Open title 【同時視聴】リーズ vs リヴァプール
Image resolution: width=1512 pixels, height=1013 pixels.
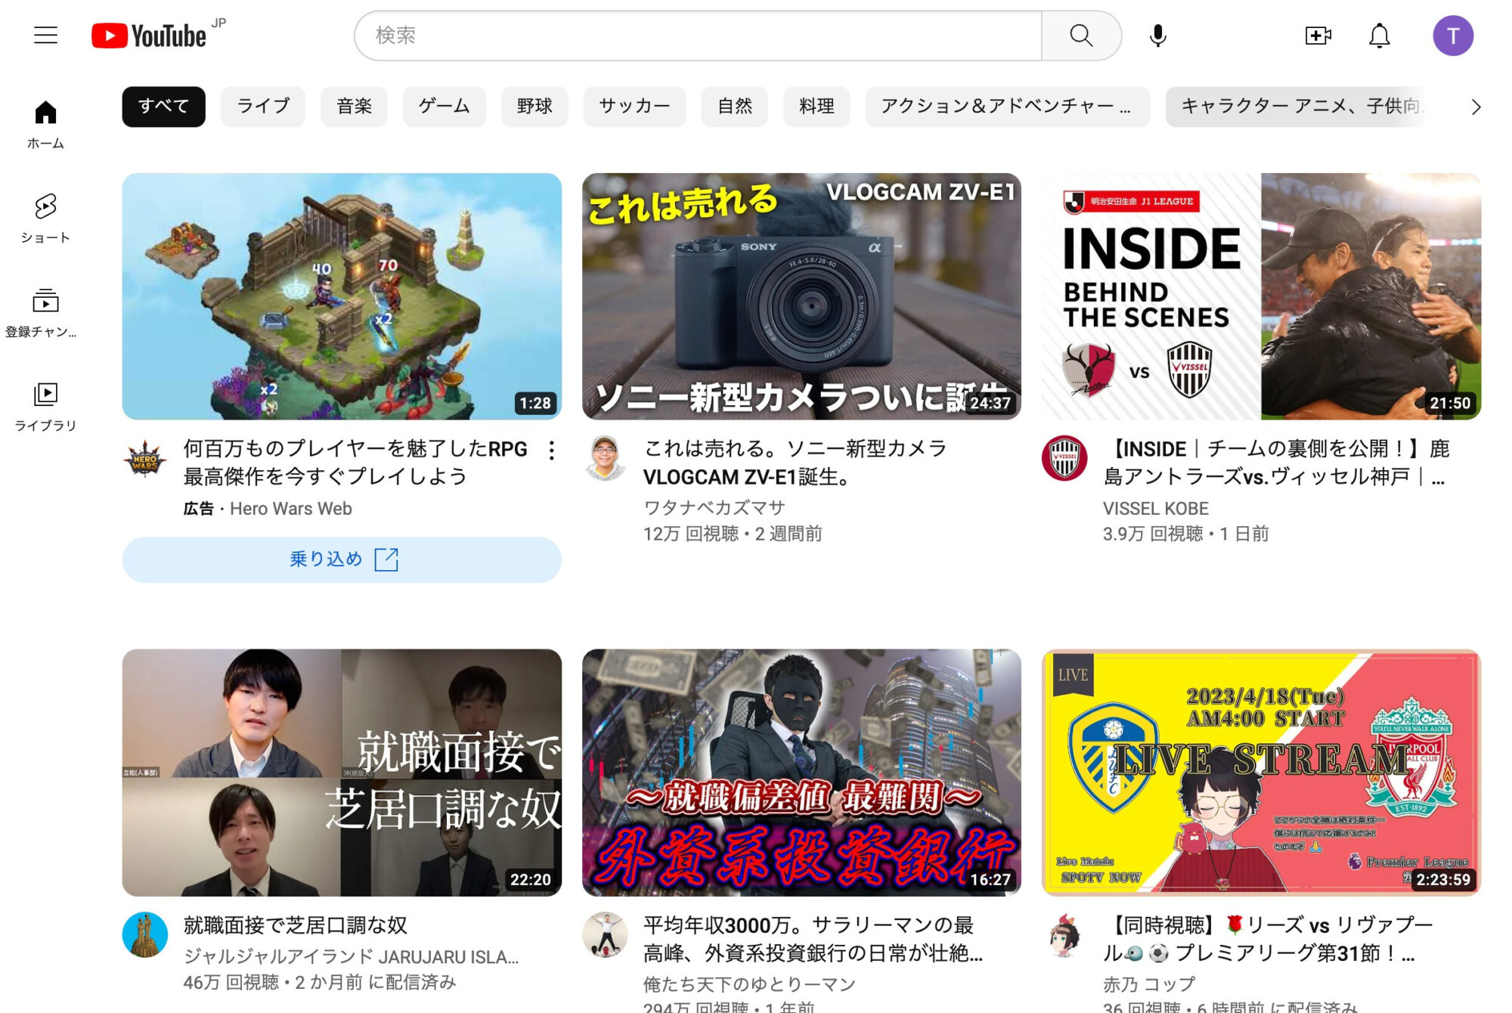[1269, 939]
